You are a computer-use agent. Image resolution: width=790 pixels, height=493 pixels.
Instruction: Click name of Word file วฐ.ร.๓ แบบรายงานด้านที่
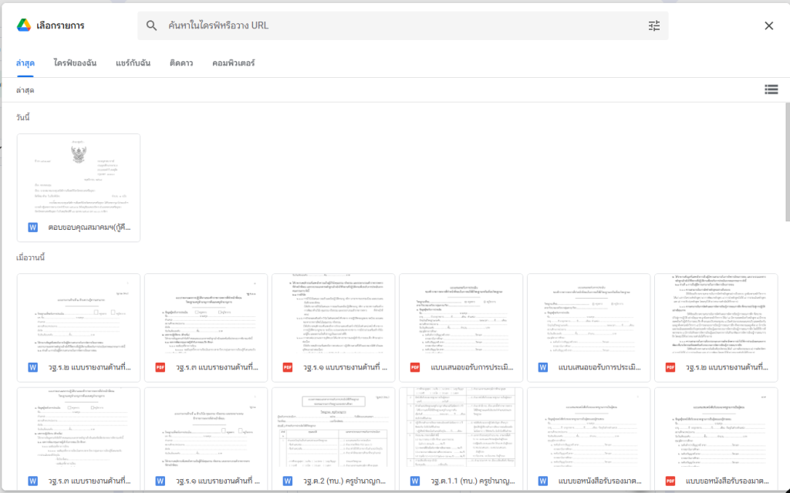(89, 481)
